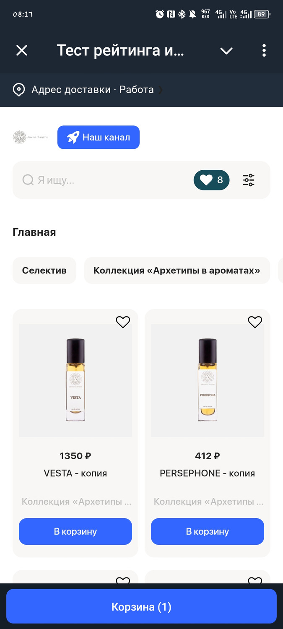This screenshot has width=283, height=629.
Task: Add VESTA to cart with 'В корзину'
Action: [x=75, y=531]
